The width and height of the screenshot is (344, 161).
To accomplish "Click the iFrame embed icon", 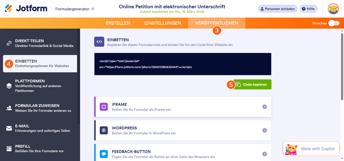I will 104,106.
